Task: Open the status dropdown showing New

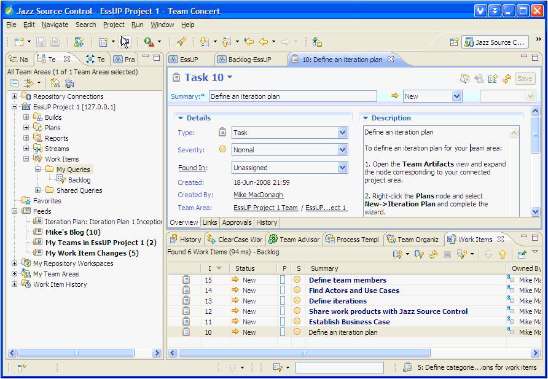Action: click(x=456, y=96)
